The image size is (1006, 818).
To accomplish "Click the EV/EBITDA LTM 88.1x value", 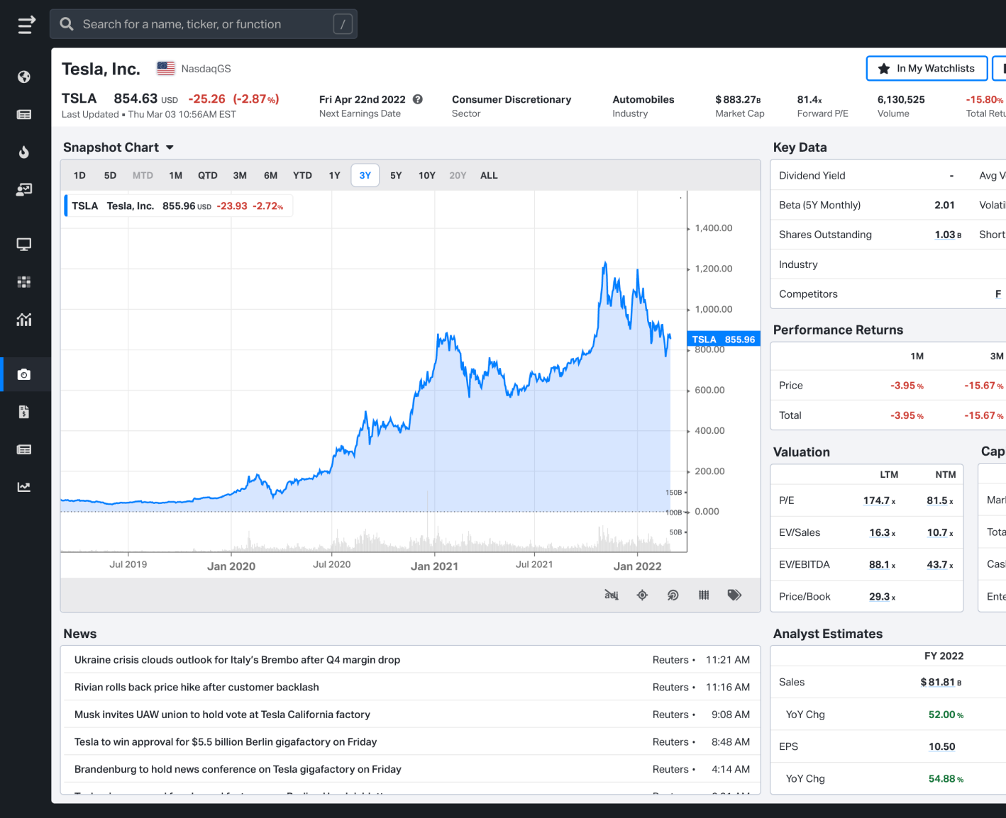I will 882,564.
